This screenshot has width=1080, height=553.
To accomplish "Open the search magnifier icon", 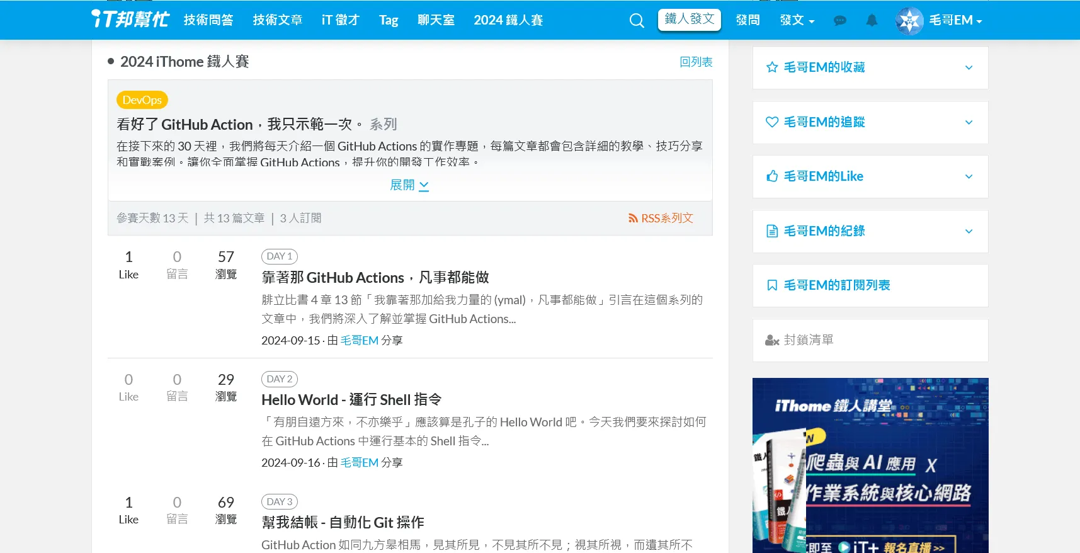I will (x=637, y=21).
